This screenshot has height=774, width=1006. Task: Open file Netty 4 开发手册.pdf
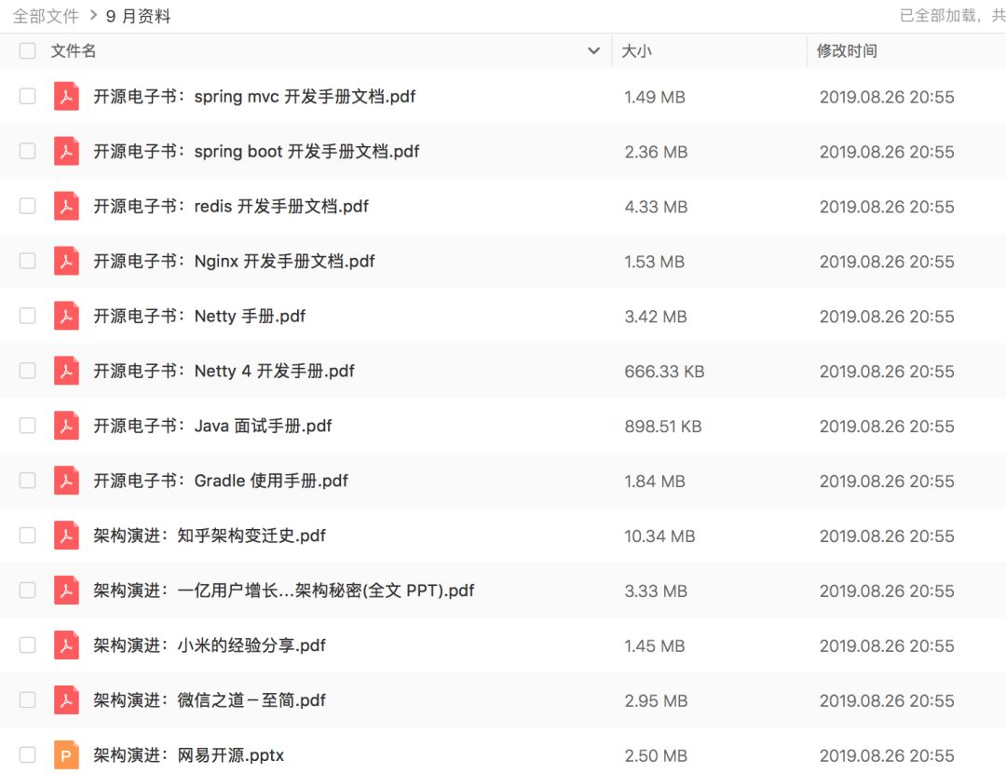(x=224, y=371)
